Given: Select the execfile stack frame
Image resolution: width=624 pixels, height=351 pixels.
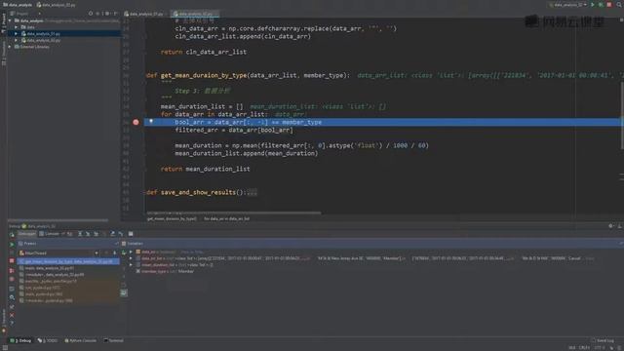Looking at the screenshot, I should point(68,281).
